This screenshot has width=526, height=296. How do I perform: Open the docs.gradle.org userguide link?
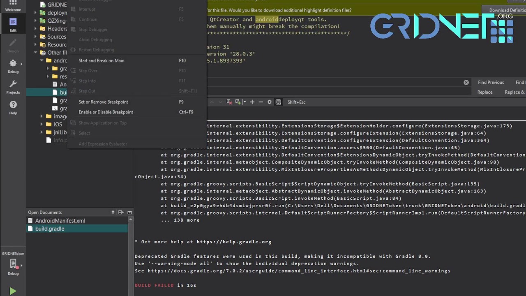point(299,271)
